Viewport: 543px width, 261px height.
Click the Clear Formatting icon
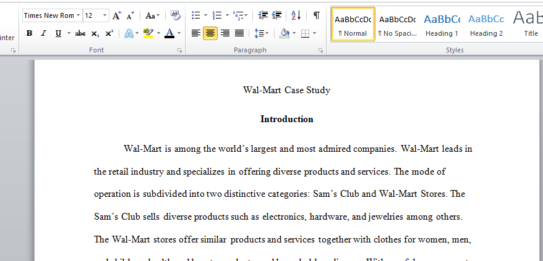pos(176,15)
